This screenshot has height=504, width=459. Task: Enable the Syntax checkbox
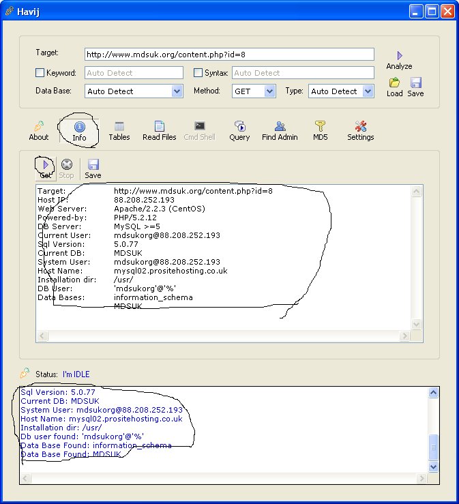(198, 73)
